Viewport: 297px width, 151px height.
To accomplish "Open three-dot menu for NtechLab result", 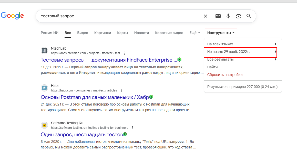I will point(124,53).
